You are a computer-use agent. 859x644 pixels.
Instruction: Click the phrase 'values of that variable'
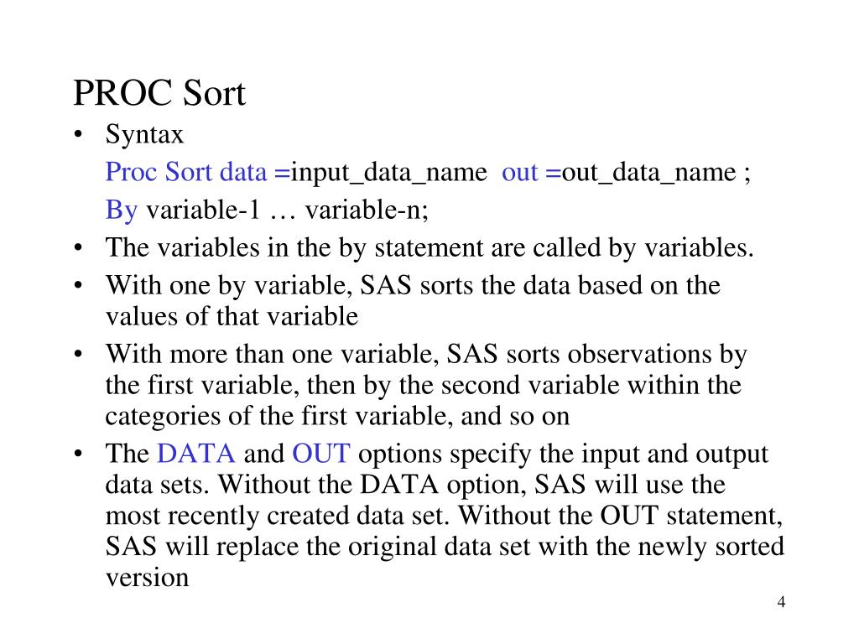(232, 316)
